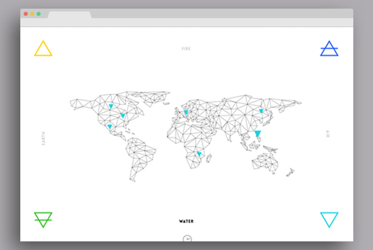Click the green earth triangle symbol
Viewport: 373px width, 250px height.
(43, 219)
